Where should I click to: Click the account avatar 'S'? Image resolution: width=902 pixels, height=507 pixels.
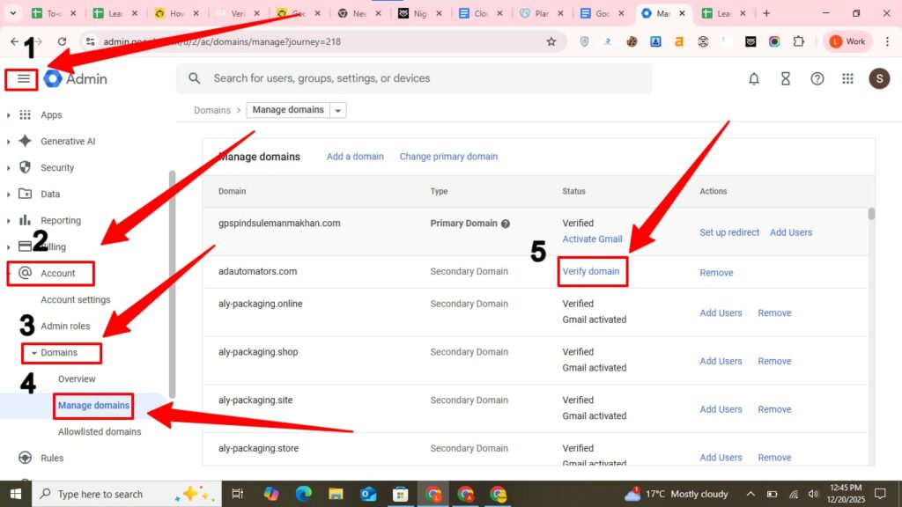click(879, 78)
